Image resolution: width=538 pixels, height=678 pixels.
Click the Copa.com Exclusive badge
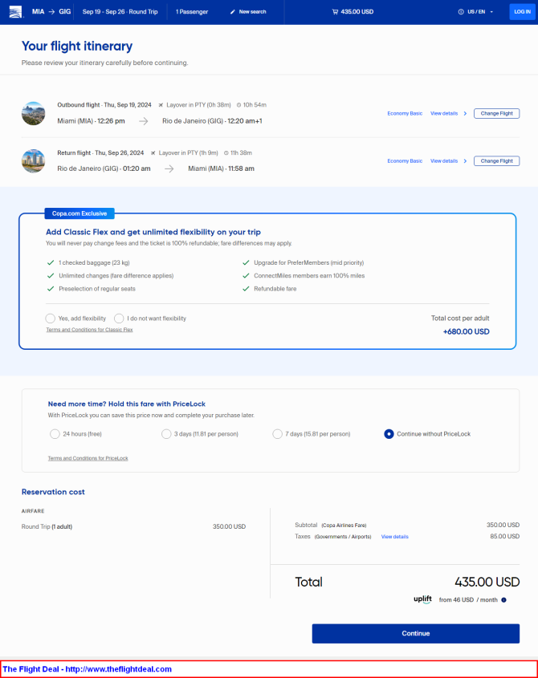click(79, 213)
